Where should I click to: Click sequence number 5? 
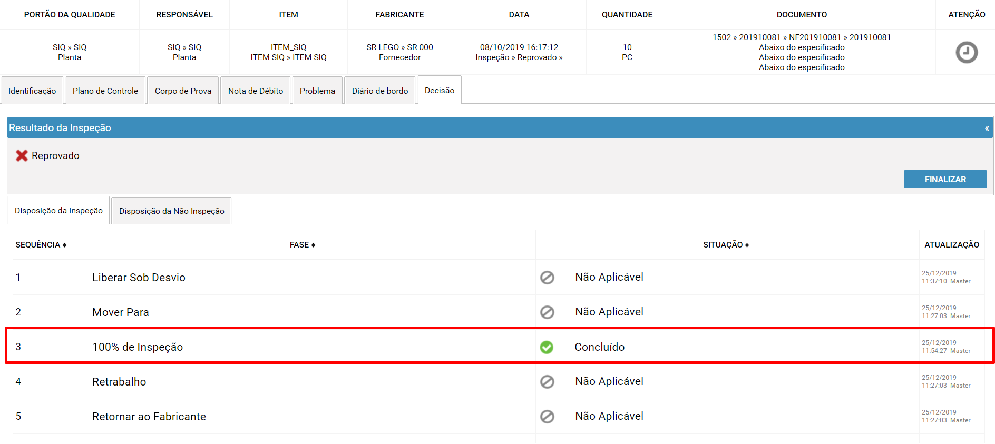click(18, 417)
